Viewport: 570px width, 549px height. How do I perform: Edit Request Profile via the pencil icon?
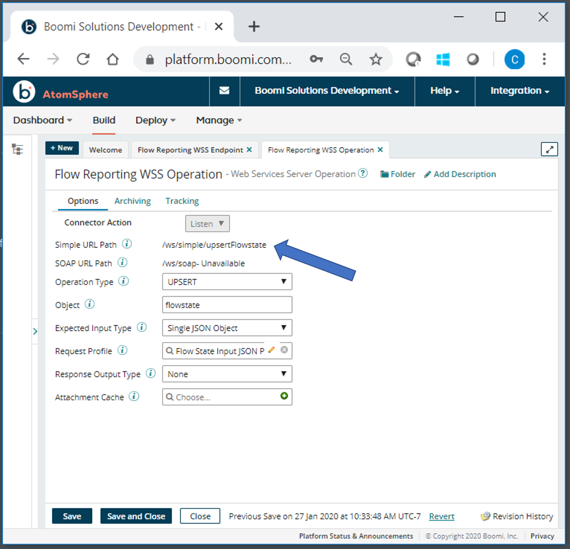pos(272,350)
